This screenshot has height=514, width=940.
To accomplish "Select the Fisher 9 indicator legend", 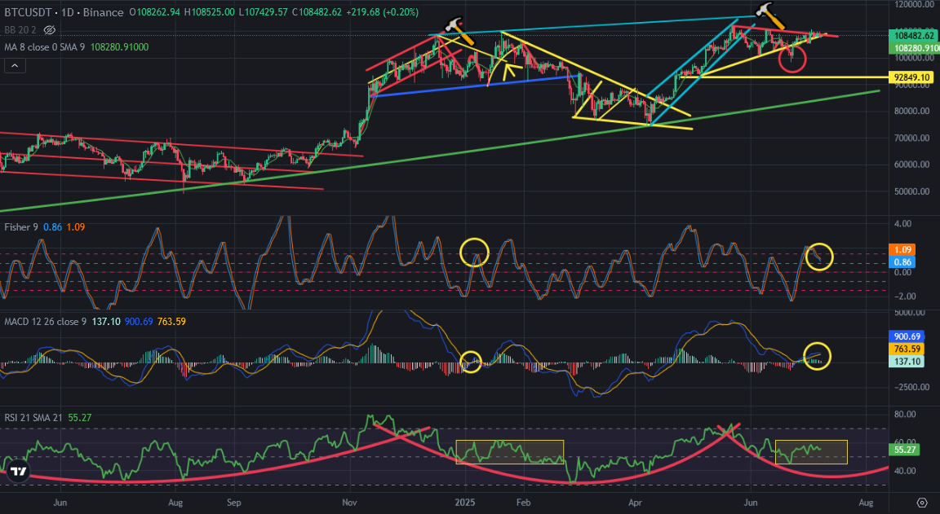I will click(22, 227).
